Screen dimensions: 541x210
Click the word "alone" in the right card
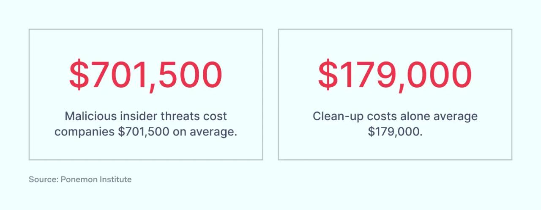tap(412, 116)
